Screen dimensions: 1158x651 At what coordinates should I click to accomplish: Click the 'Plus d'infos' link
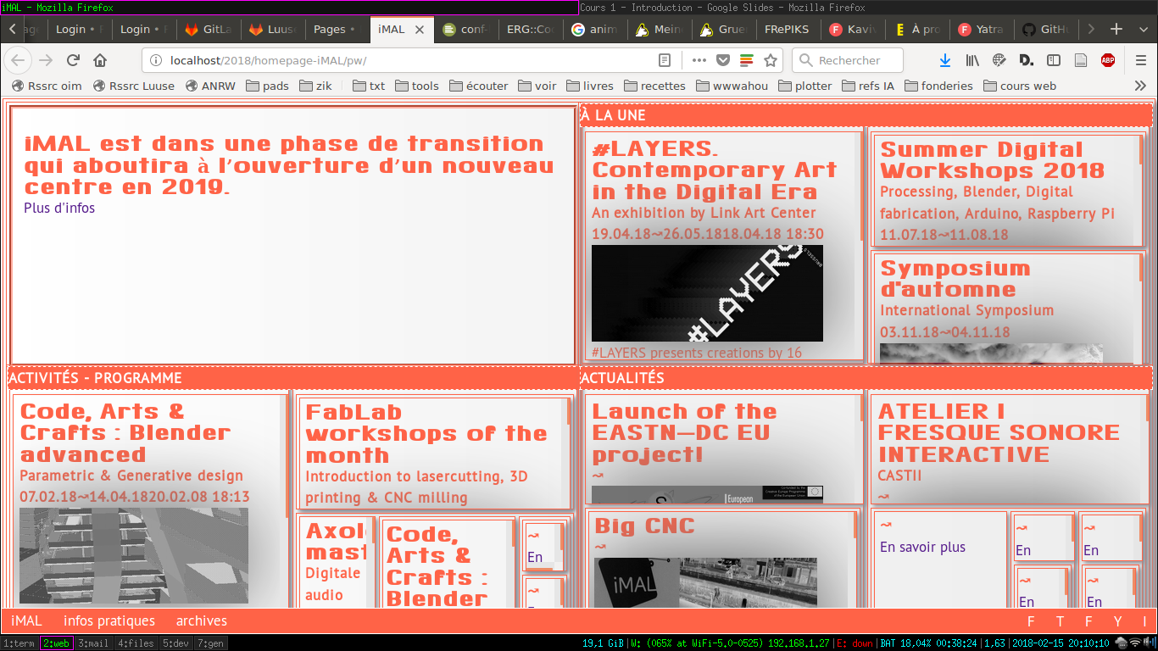pyautogui.click(x=59, y=208)
